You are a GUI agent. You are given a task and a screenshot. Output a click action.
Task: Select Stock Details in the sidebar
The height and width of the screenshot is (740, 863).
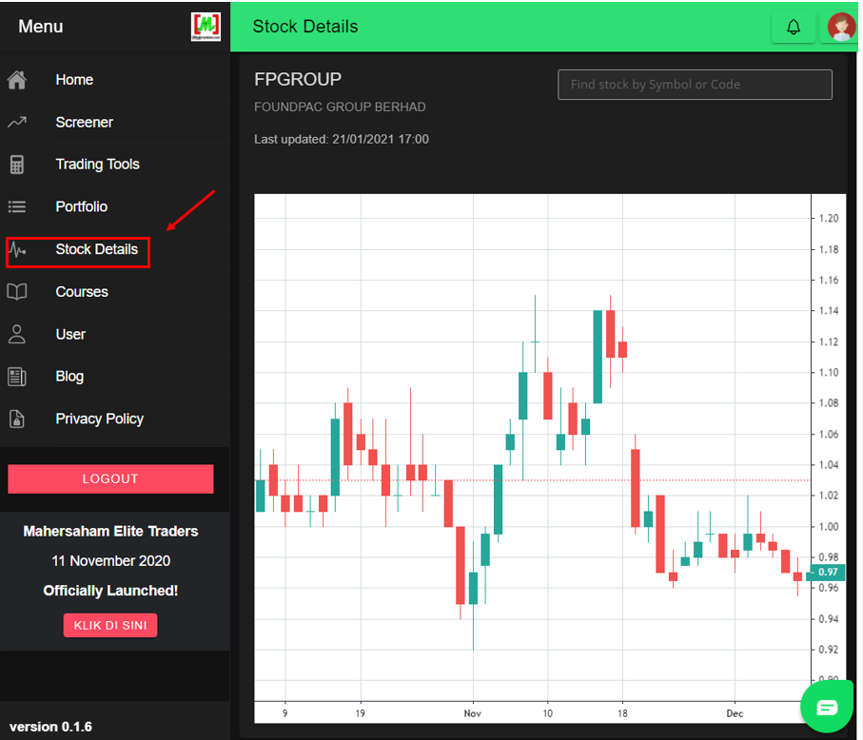click(96, 249)
